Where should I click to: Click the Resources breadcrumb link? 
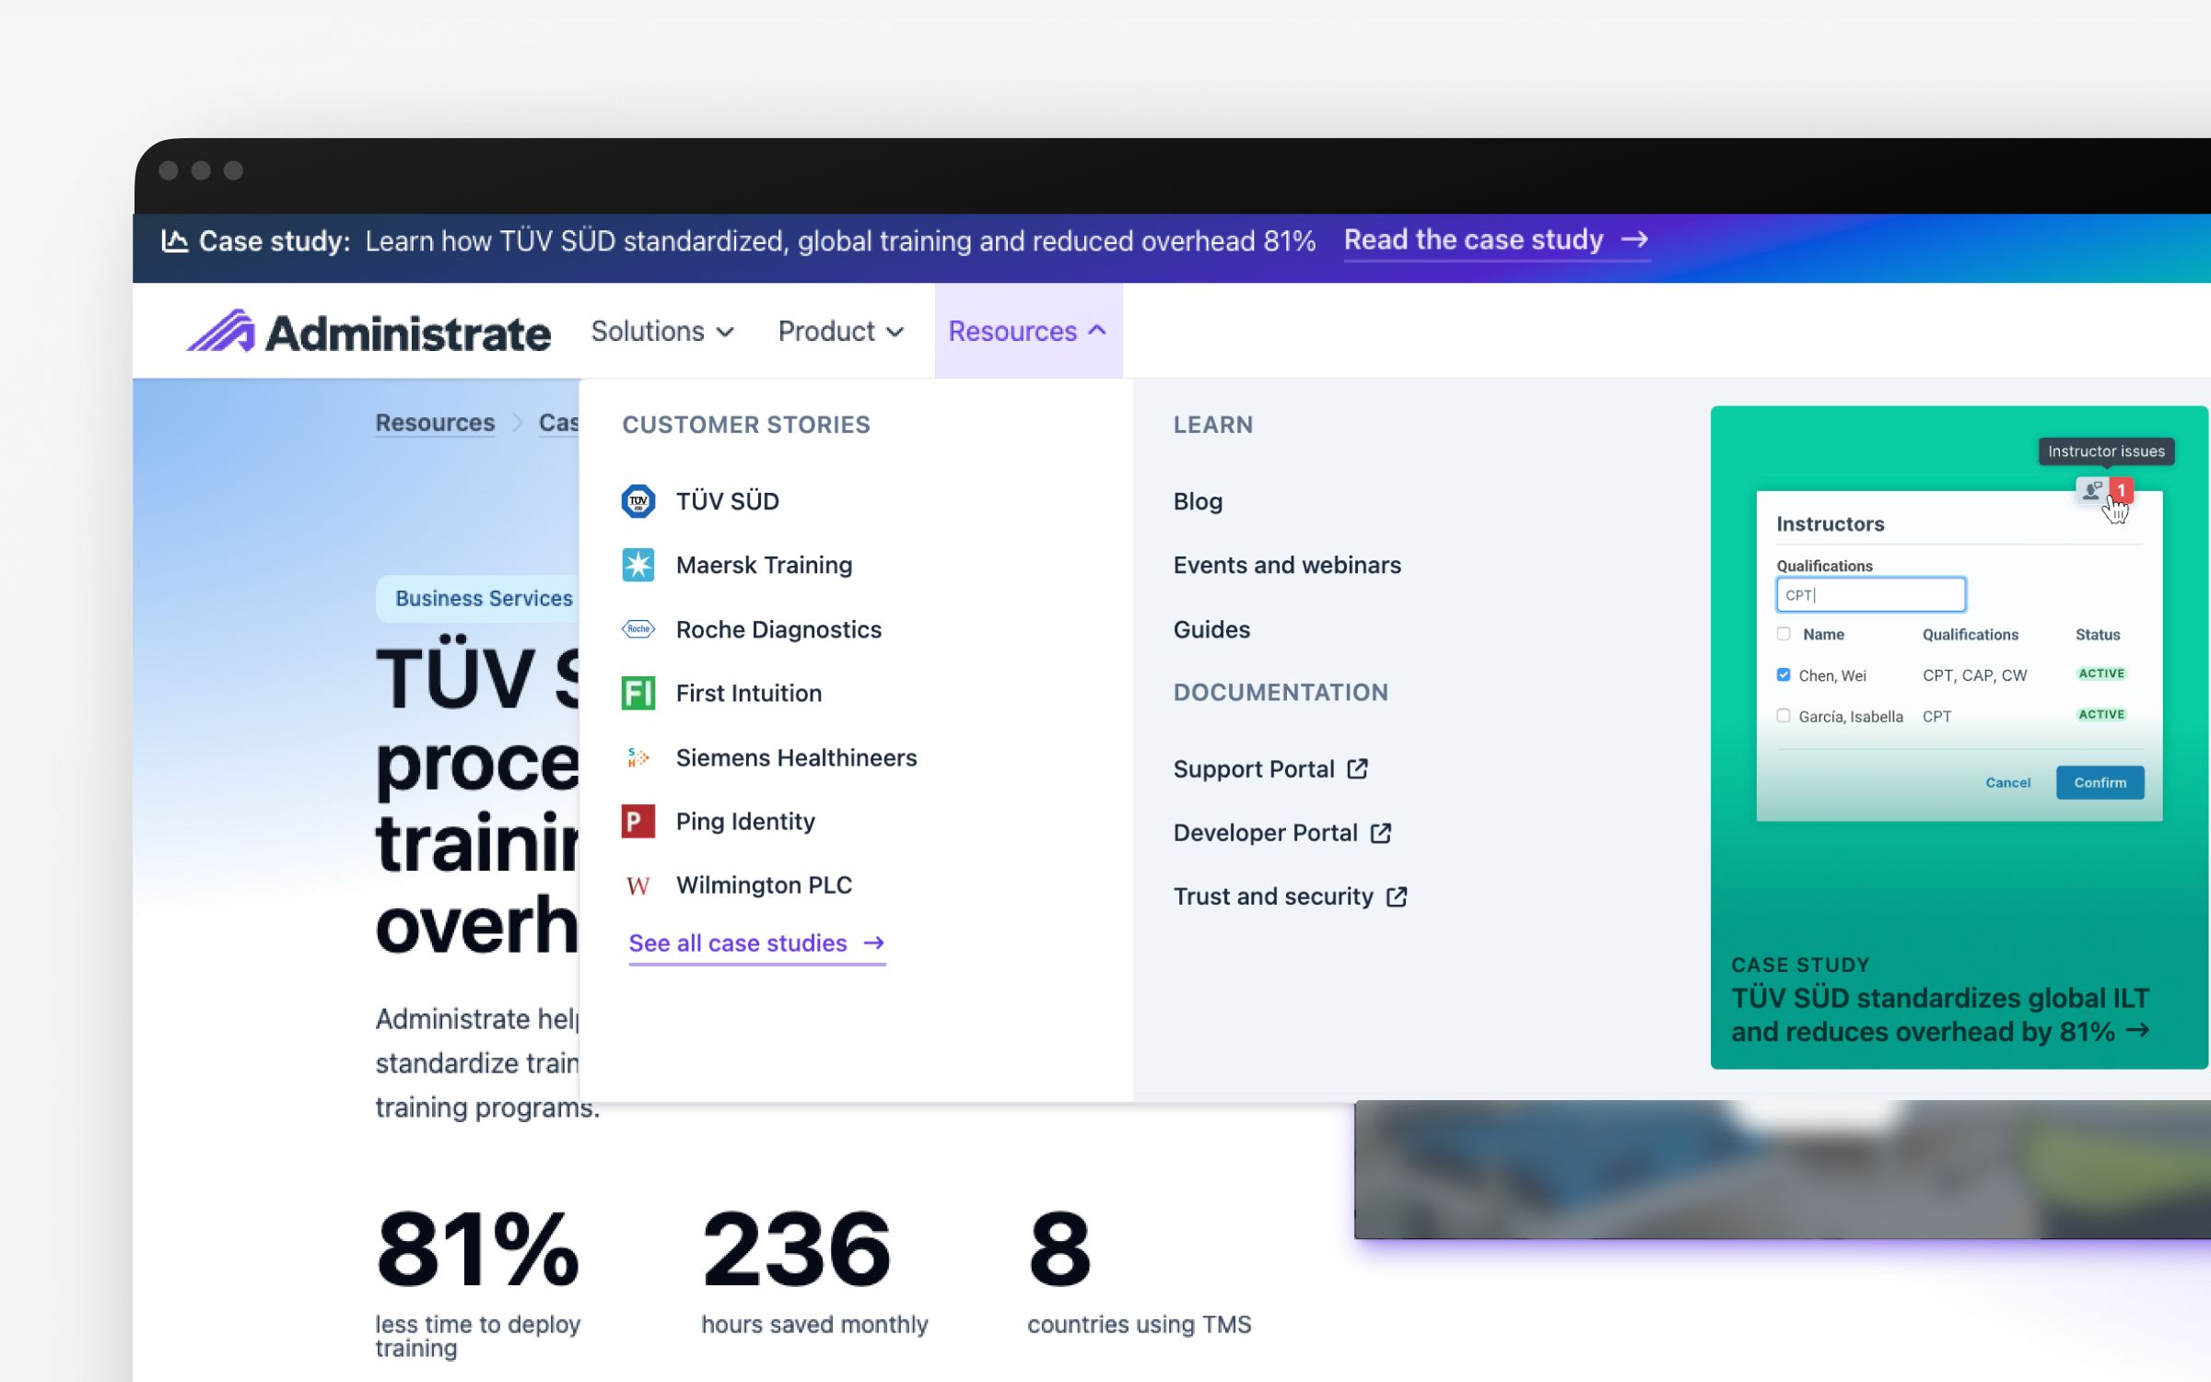click(x=435, y=423)
